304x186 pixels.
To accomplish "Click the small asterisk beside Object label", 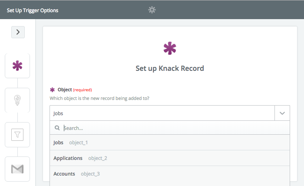I will click(53, 90).
